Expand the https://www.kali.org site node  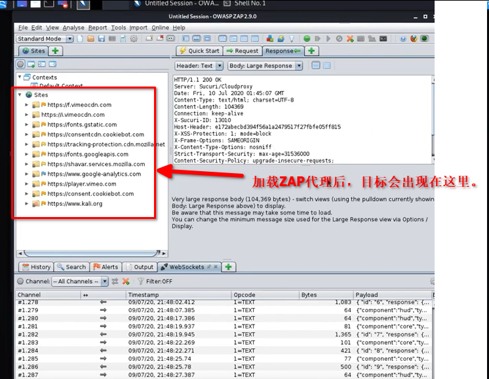(27, 204)
